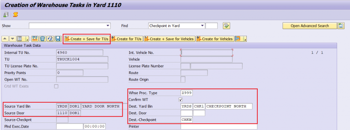
Task: Click the Whse Proc. Type field Z999
Action: click(187, 93)
